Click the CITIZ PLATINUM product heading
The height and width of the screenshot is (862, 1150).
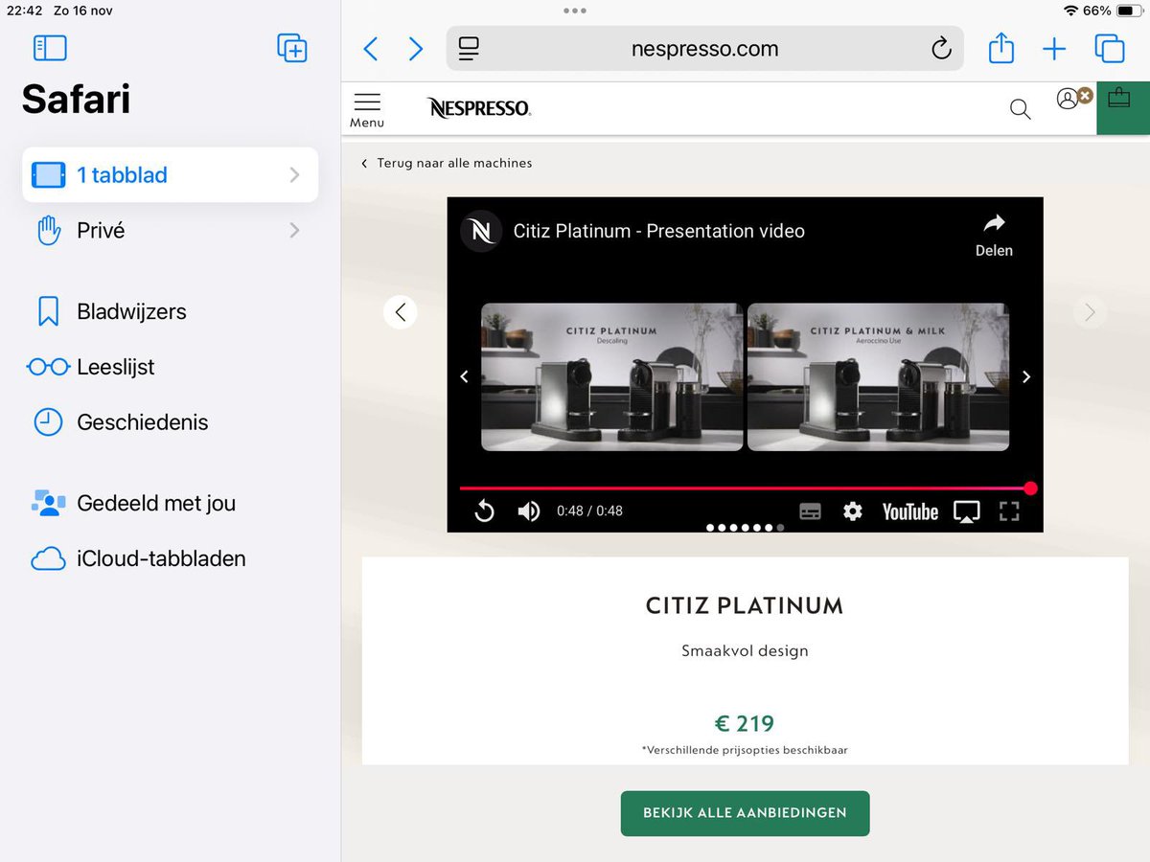pyautogui.click(x=745, y=605)
